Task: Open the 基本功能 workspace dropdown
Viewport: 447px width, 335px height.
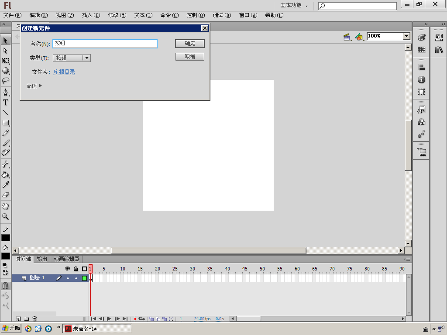Action: point(294,5)
